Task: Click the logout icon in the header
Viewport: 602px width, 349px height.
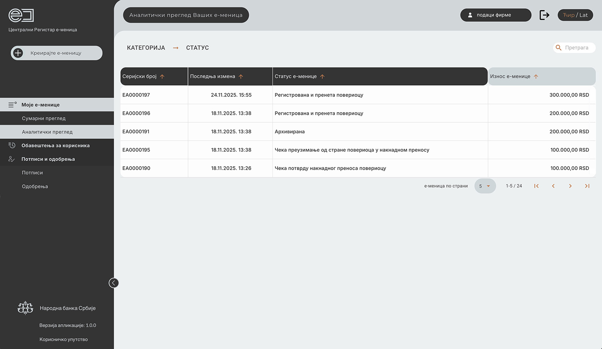Action: (544, 15)
